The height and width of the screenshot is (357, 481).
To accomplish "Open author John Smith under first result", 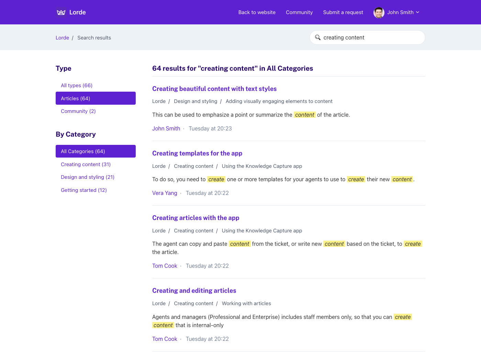I will click(166, 128).
